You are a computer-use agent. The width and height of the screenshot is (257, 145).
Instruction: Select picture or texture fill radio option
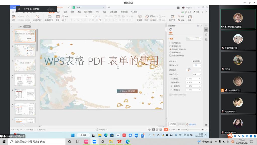170,49
